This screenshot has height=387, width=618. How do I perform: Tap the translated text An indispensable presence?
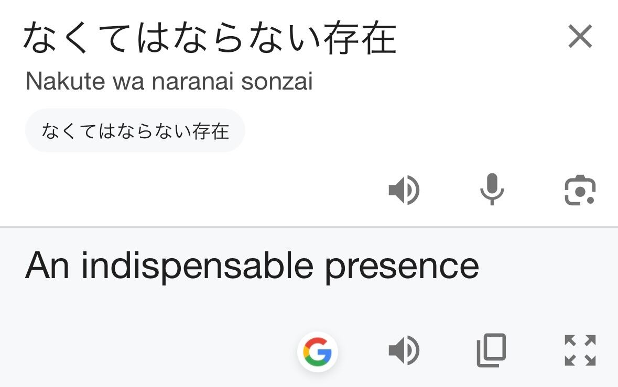click(252, 266)
